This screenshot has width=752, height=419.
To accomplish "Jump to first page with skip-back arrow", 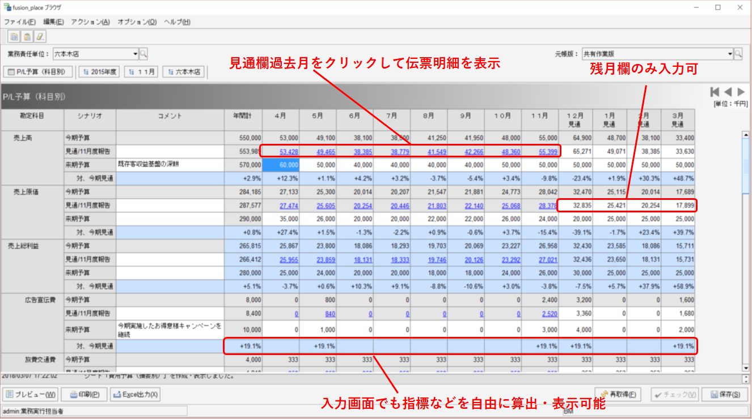I will tap(715, 92).
